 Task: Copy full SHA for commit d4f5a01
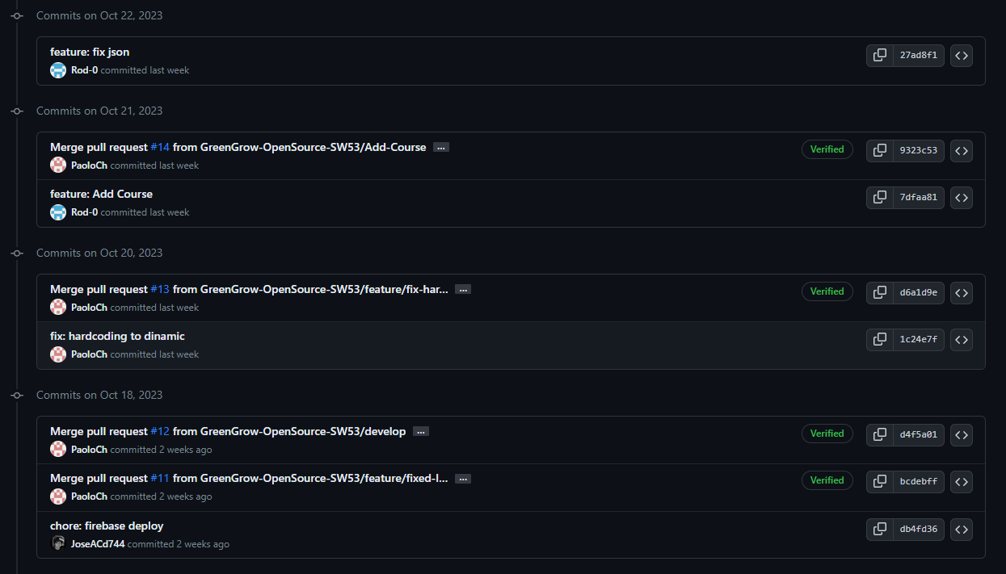point(880,435)
